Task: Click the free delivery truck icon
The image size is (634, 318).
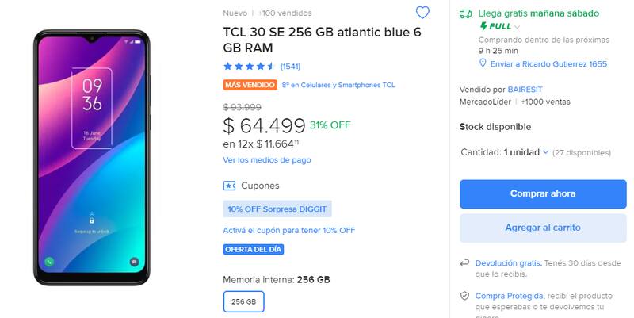Action: [466, 13]
